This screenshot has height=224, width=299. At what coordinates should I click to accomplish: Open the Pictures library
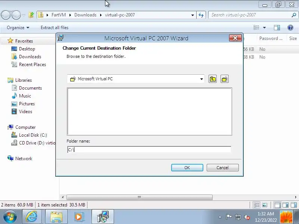point(27,104)
